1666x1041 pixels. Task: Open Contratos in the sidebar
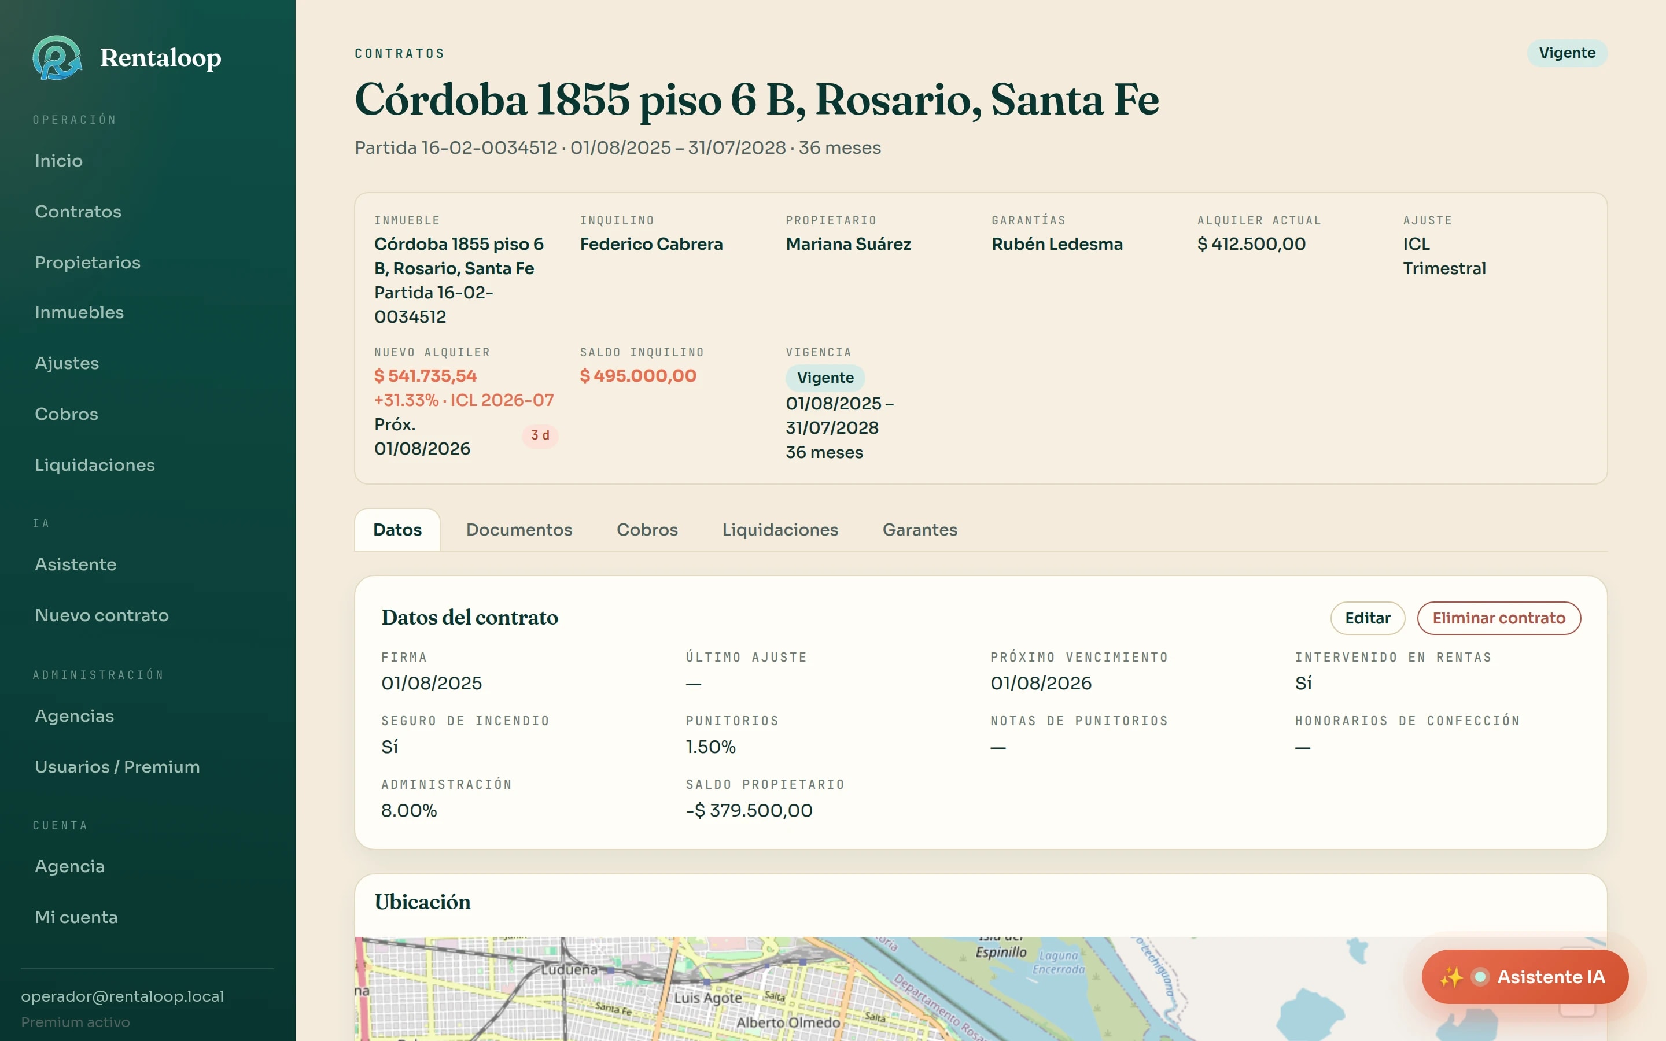[x=78, y=211]
